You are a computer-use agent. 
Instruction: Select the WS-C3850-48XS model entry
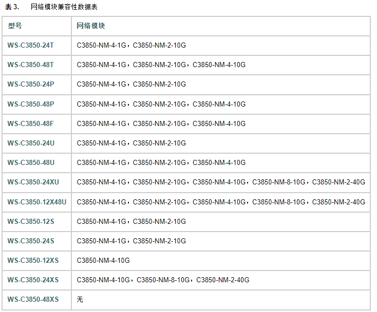pyautogui.click(x=33, y=299)
